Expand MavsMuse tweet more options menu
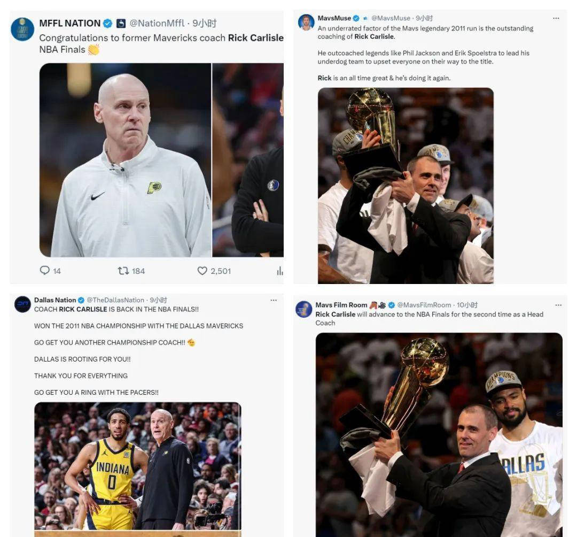This screenshot has width=577, height=537. (x=556, y=18)
